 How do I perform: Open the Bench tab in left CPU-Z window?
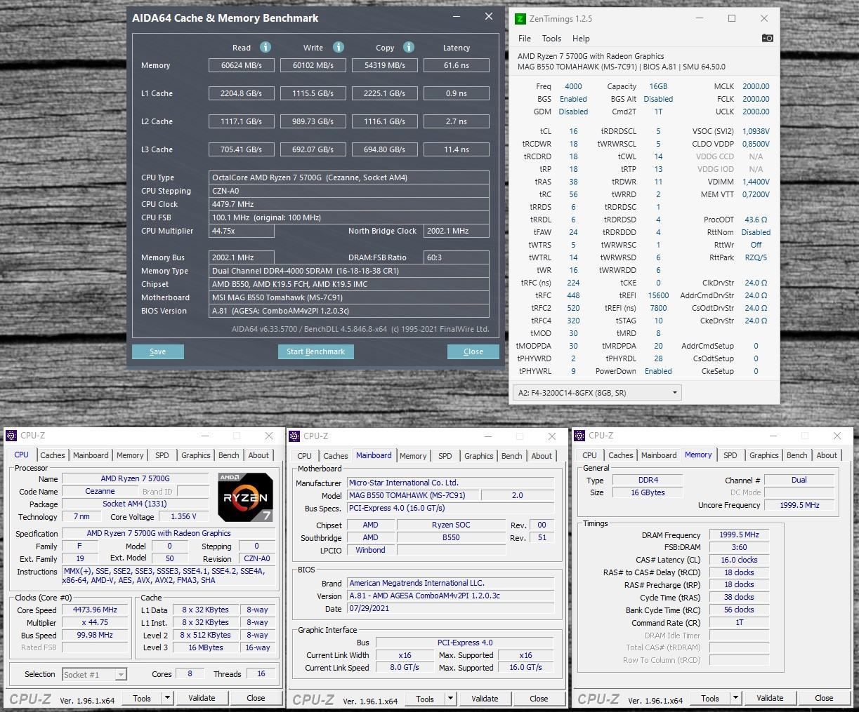tap(229, 455)
